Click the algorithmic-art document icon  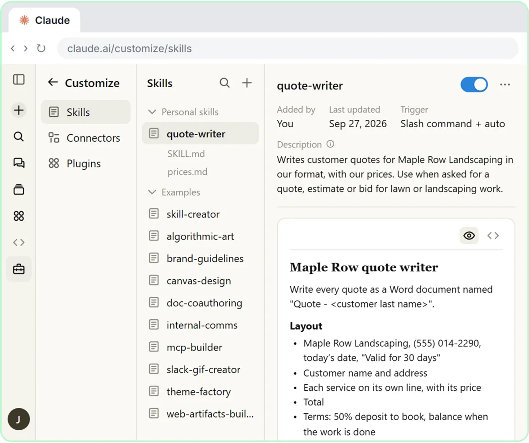(x=153, y=236)
